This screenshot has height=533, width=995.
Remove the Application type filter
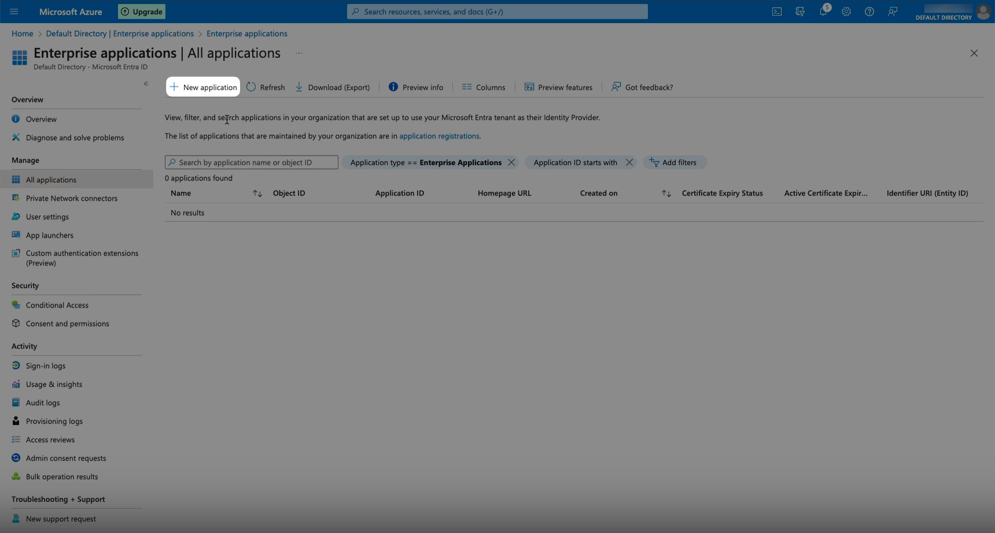[x=511, y=162]
